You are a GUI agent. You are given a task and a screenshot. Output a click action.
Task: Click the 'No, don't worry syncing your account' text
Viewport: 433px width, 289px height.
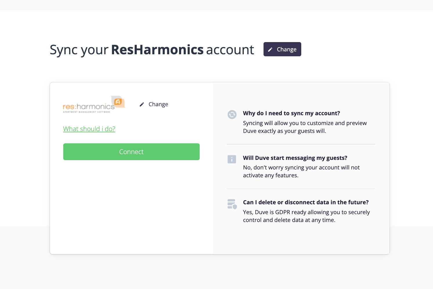(x=301, y=171)
